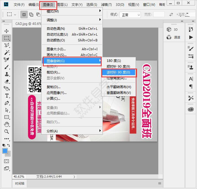Select the Brush tool
Image resolution: width=197 pixels, height=189 pixels.
click(7, 67)
